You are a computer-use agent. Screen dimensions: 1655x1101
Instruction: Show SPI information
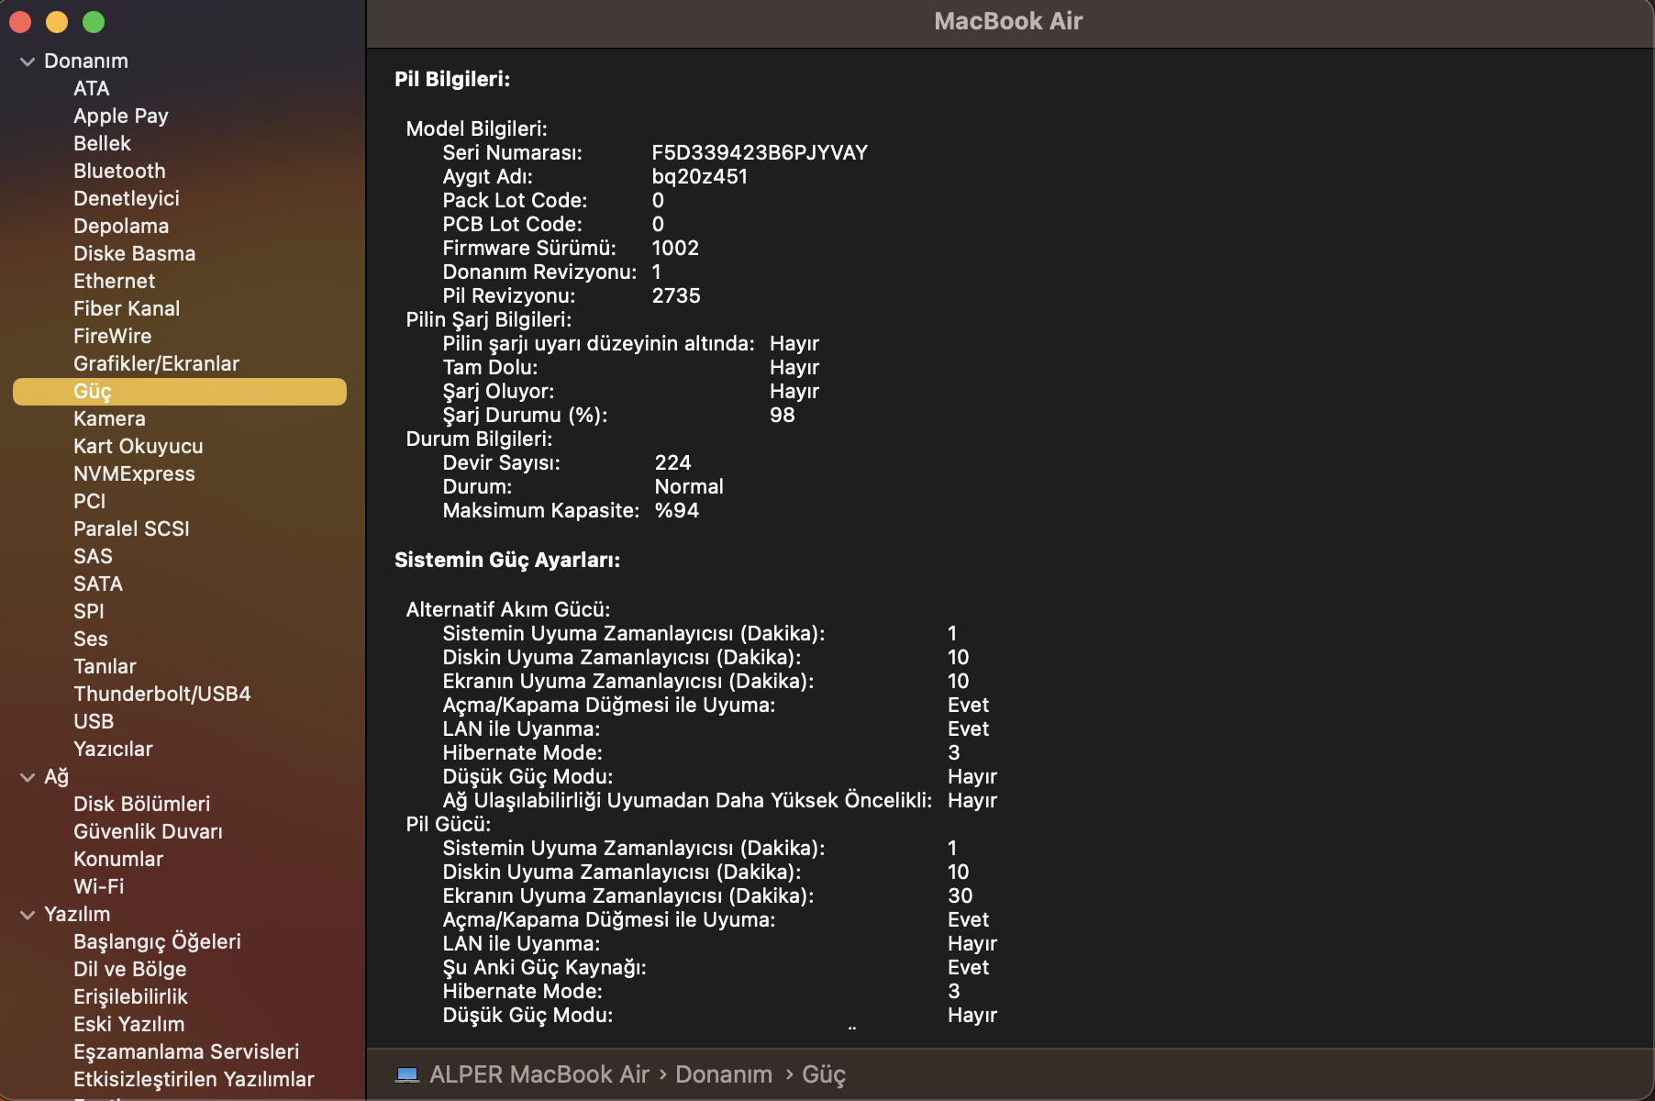(x=88, y=612)
